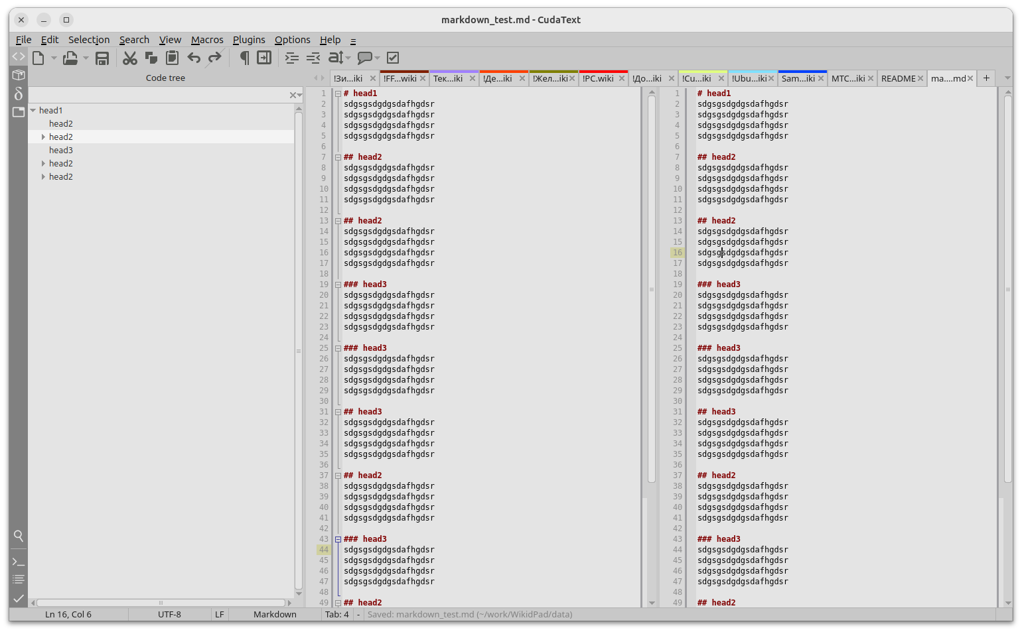Collapse the head1 node in Code tree
The height and width of the screenshot is (632, 1022).
pyautogui.click(x=33, y=111)
